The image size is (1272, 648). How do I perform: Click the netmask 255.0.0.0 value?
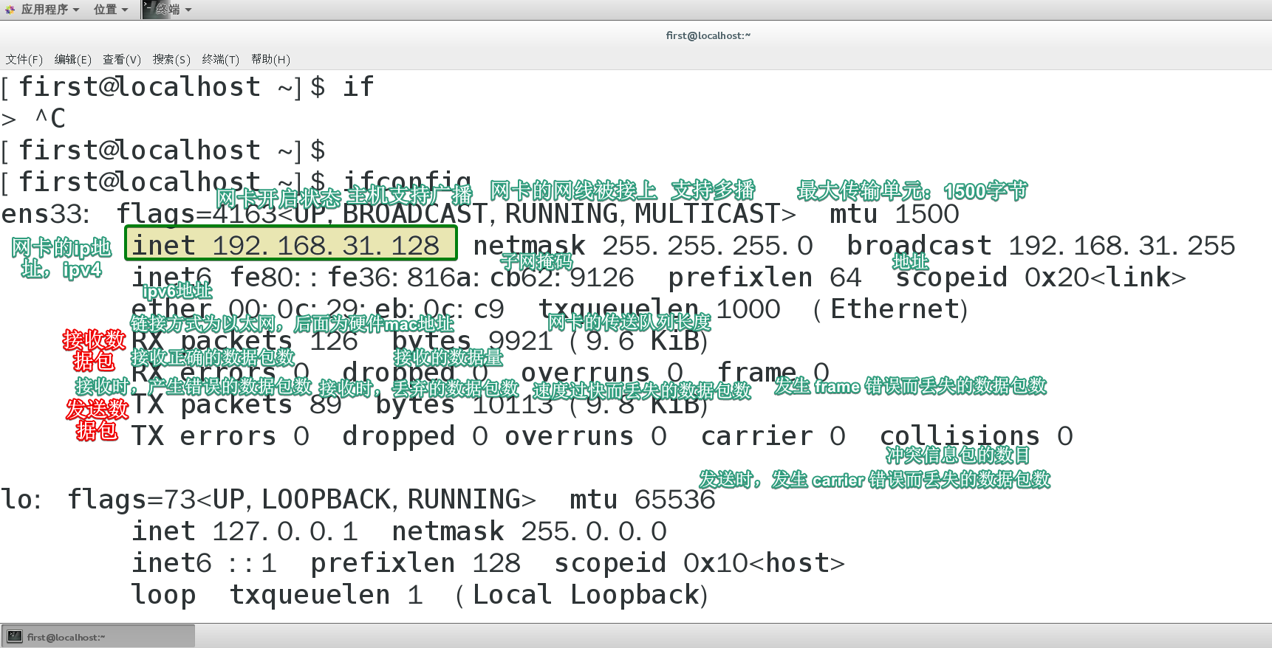(529, 531)
